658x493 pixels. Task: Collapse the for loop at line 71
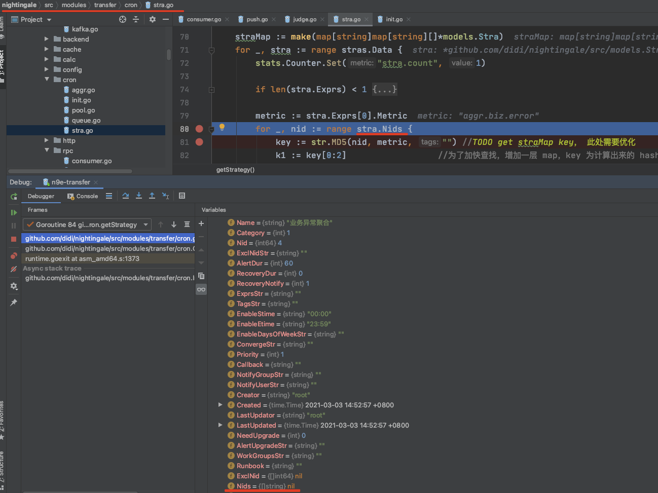[x=211, y=50]
